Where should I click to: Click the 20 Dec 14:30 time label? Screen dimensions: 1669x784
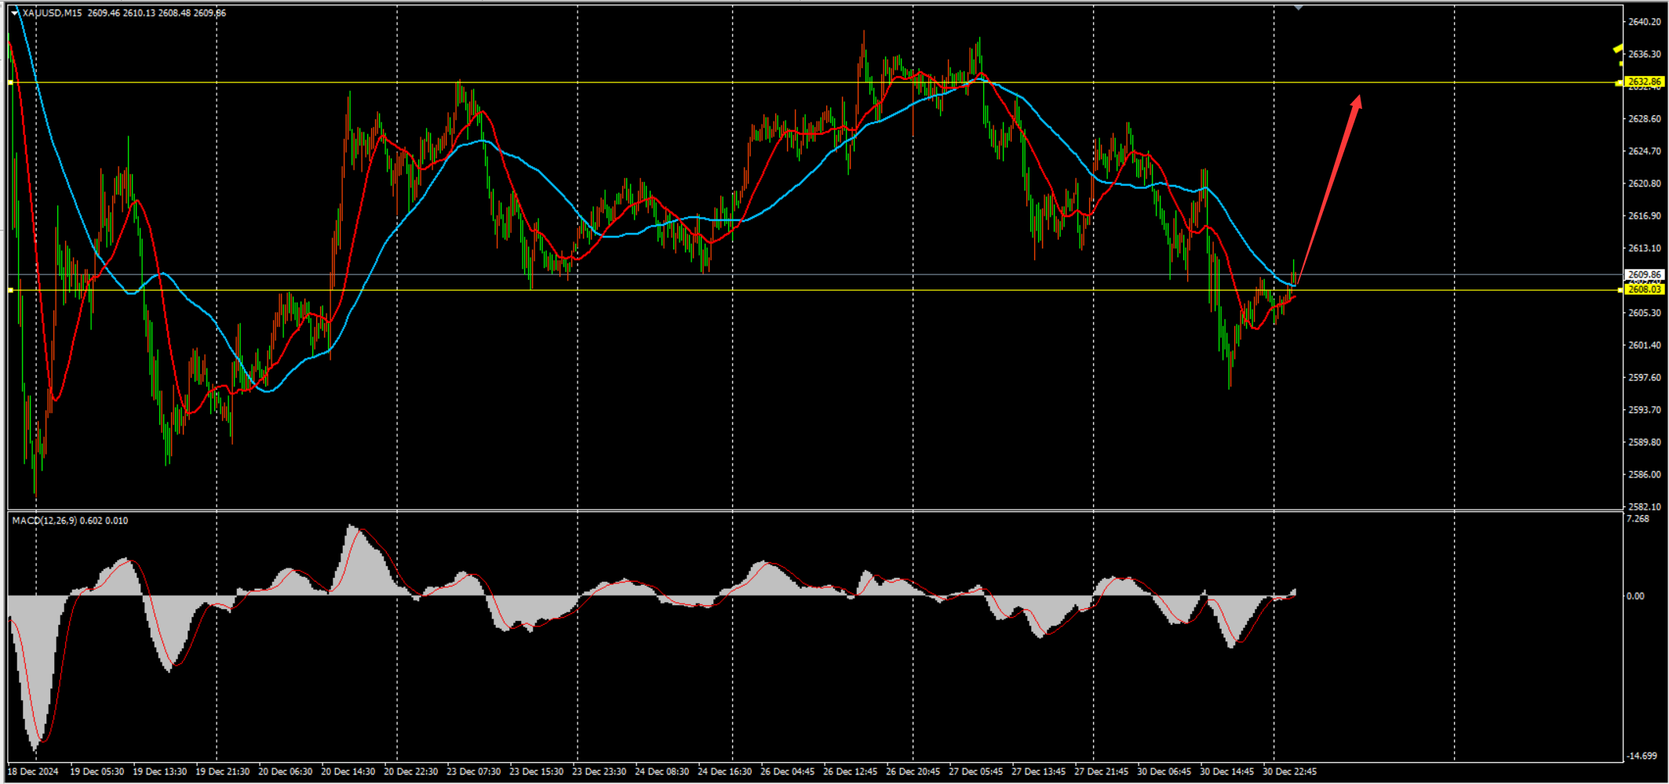tap(348, 771)
